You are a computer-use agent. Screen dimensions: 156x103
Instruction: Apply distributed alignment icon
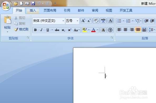point(144,30)
